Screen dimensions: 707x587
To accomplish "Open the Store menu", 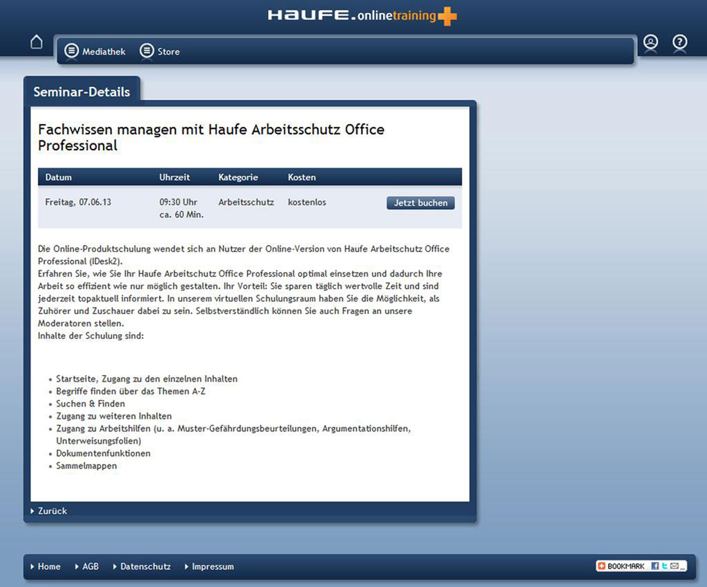I will click(160, 51).
